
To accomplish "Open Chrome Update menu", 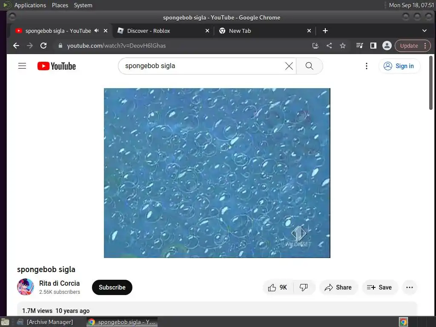I will (x=413, y=46).
